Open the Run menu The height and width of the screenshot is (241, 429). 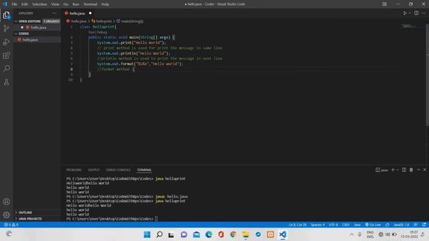point(76,4)
